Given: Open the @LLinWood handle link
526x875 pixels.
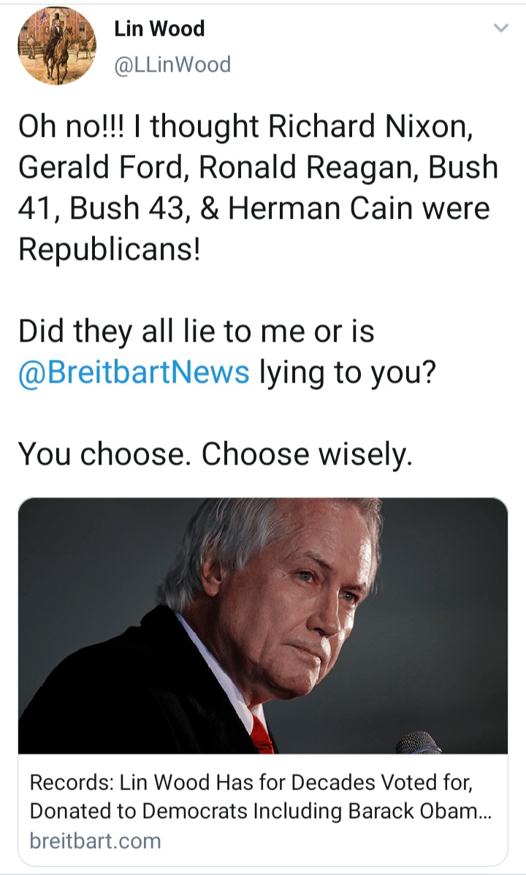Looking at the screenshot, I should (172, 65).
